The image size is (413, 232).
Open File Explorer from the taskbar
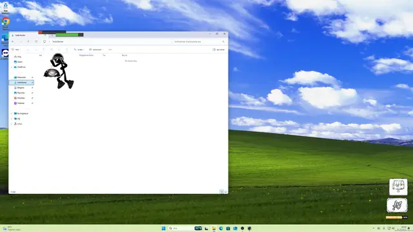[x=214, y=228]
